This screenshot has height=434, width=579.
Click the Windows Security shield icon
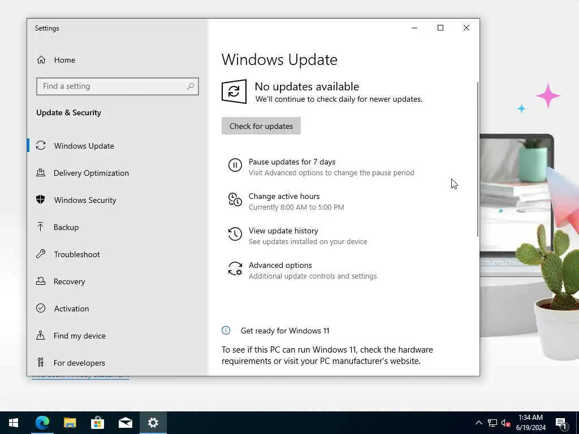pyautogui.click(x=41, y=199)
